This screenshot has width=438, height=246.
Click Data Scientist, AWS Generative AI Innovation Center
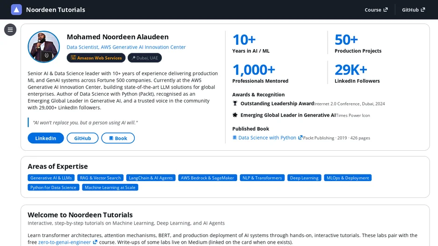point(126,47)
